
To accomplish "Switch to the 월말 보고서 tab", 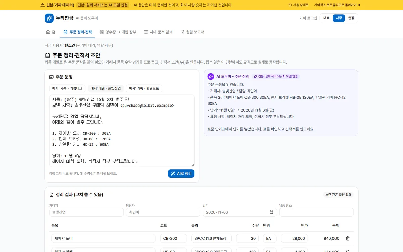I will 192,32.
